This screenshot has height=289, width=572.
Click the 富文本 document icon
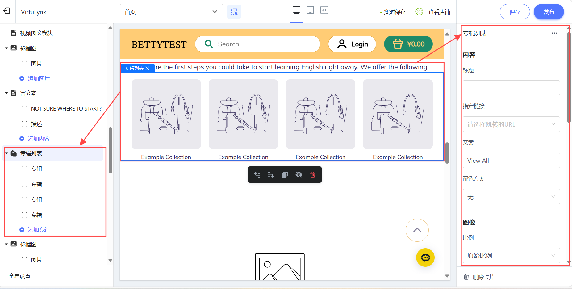point(14,93)
